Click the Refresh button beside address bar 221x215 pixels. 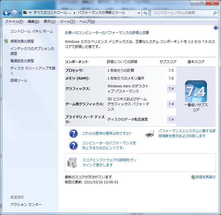(x=145, y=13)
